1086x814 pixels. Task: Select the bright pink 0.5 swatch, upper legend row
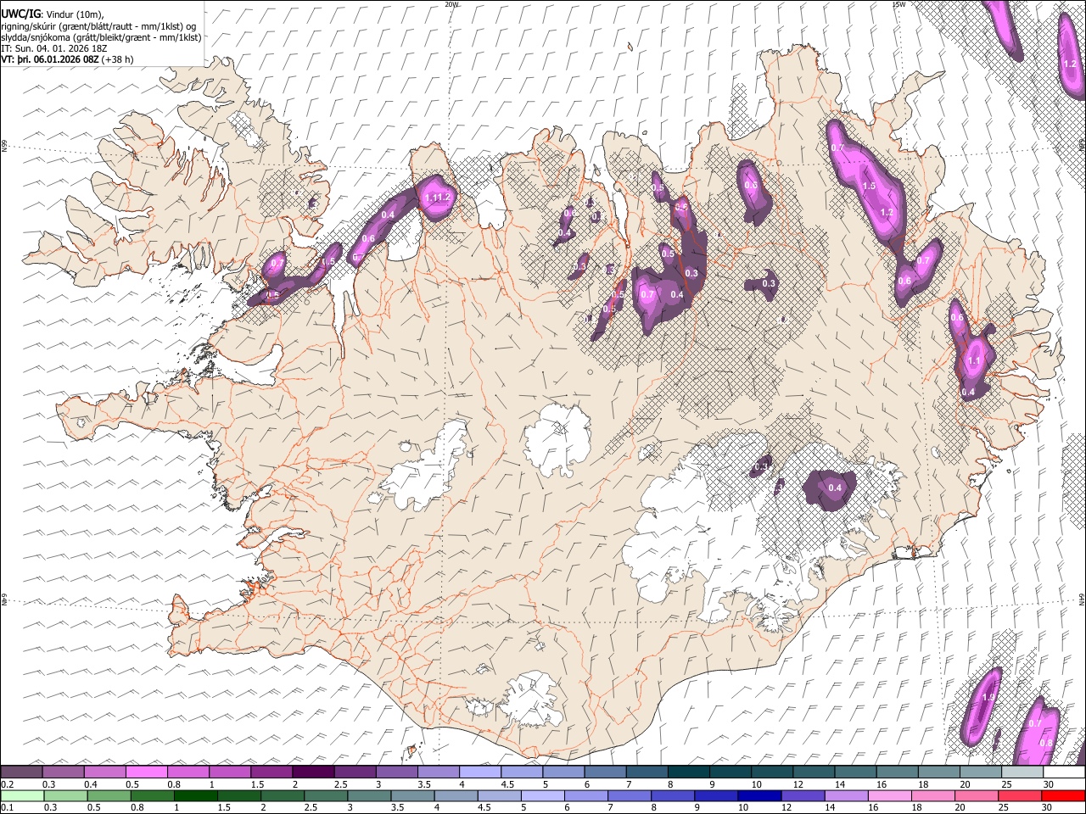click(146, 772)
